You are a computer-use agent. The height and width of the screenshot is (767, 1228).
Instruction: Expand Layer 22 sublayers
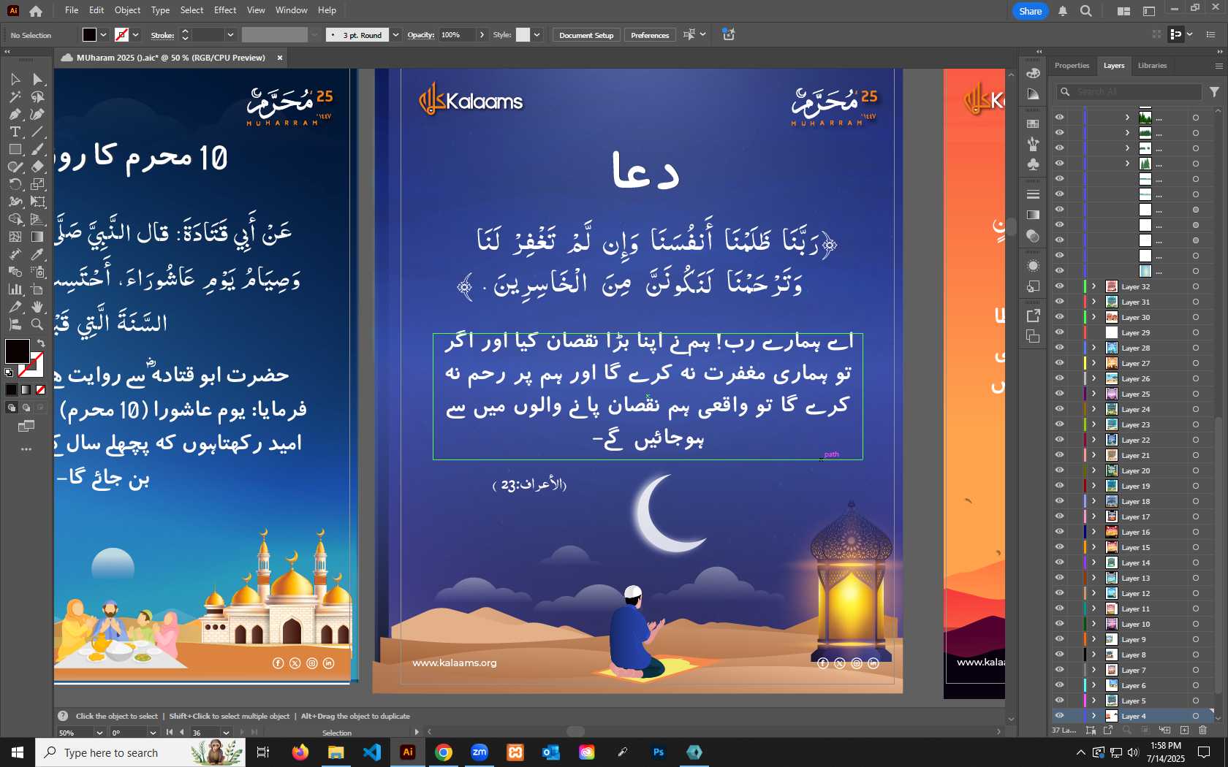click(1094, 440)
